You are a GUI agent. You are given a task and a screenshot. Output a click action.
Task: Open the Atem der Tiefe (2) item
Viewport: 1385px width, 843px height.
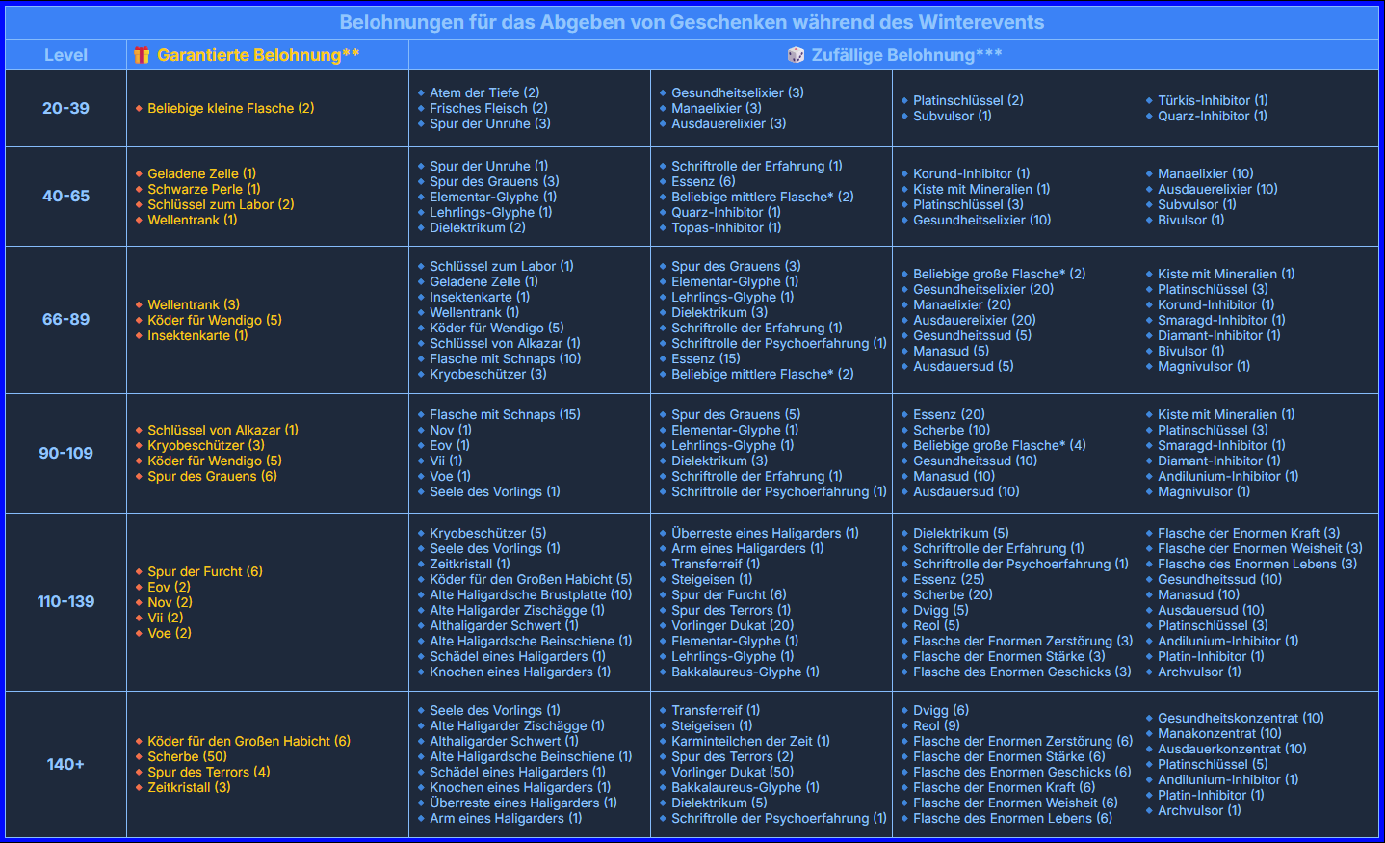click(x=484, y=92)
